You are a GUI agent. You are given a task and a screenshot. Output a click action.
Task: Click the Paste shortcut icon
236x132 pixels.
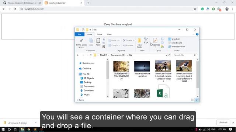(104, 47)
